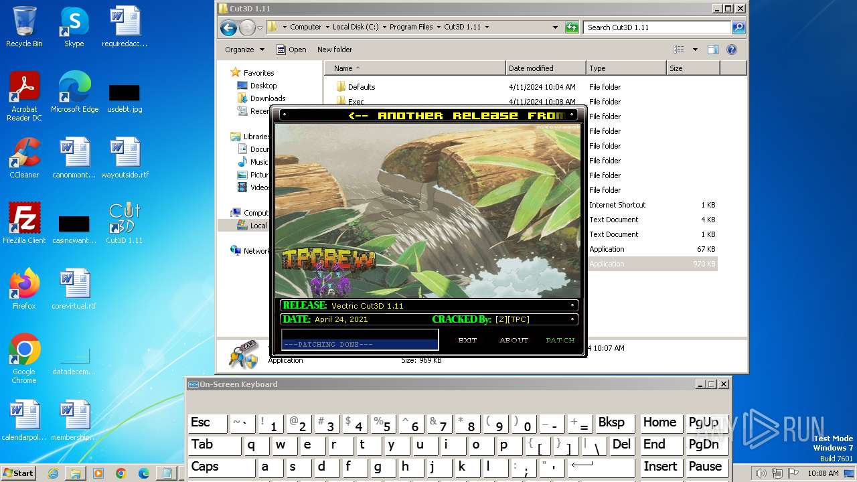This screenshot has width=857, height=482.
Task: Open the Recycle Bin desktop icon
Action: click(24, 27)
